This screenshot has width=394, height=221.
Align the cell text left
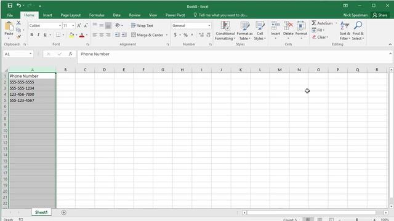95,35
